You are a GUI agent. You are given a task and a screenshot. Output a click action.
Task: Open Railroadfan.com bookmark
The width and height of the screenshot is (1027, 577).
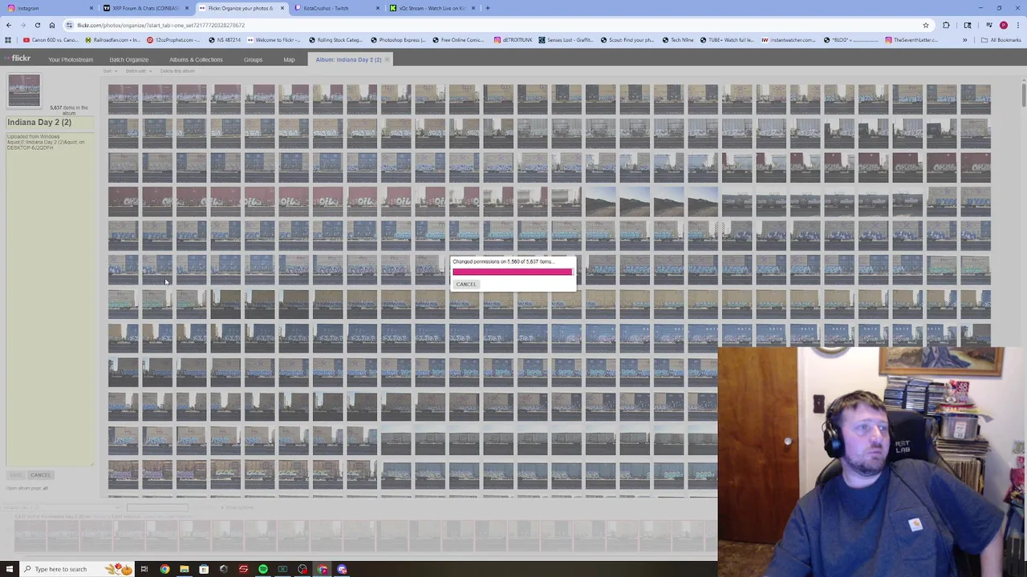point(112,40)
